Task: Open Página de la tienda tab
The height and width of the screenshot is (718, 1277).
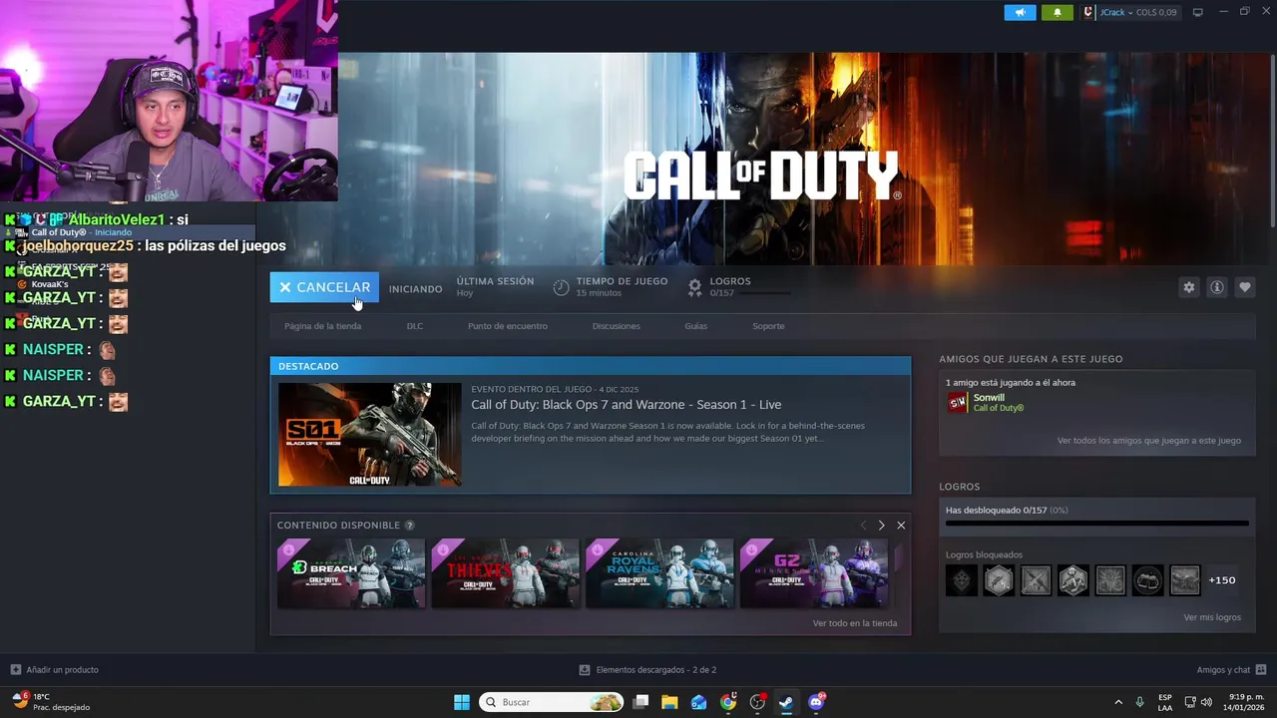Action: pyautogui.click(x=322, y=326)
